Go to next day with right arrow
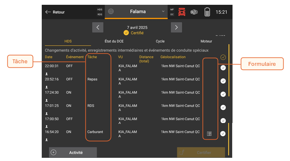The image size is (290, 161). pos(176,27)
